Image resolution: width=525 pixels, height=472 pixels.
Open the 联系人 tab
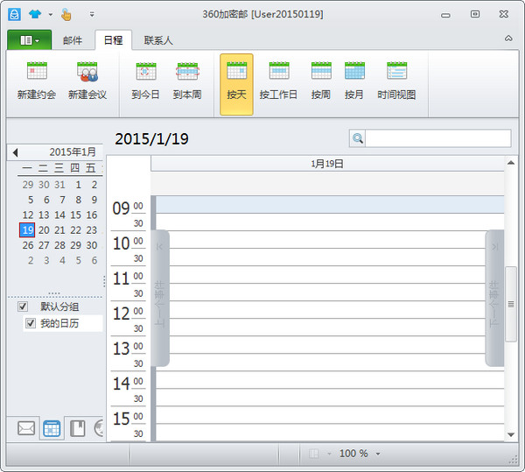tap(158, 40)
